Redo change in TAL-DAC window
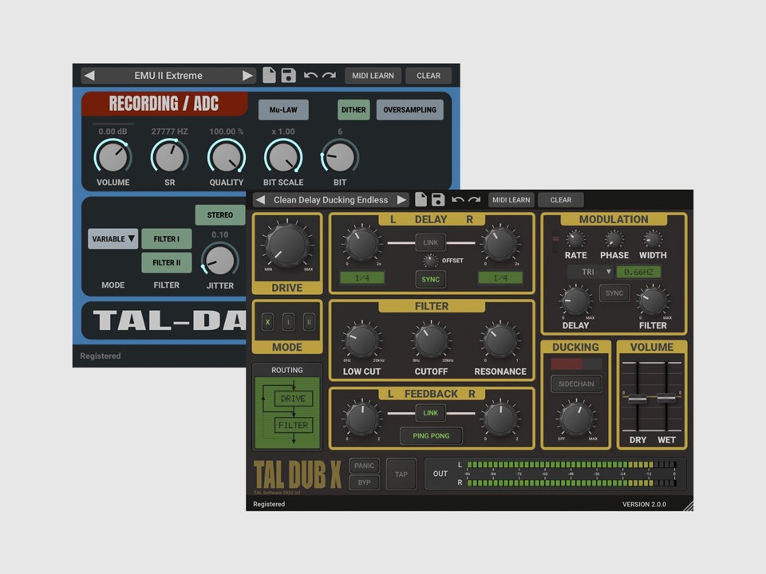 coord(330,75)
